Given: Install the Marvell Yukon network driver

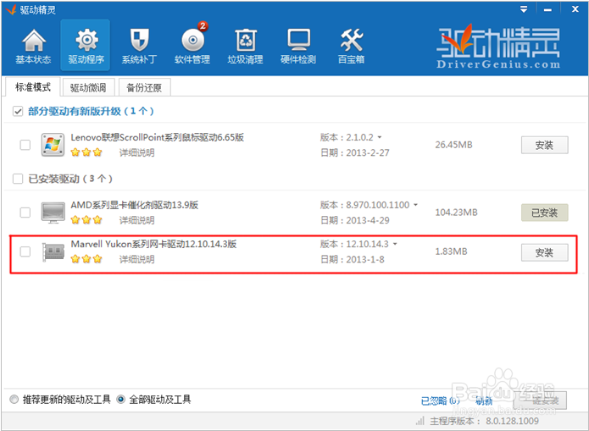Looking at the screenshot, I should coord(544,252).
